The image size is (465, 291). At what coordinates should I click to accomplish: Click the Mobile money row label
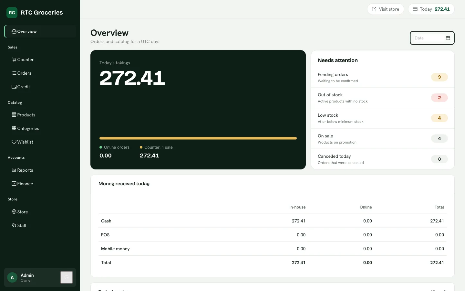click(x=115, y=249)
